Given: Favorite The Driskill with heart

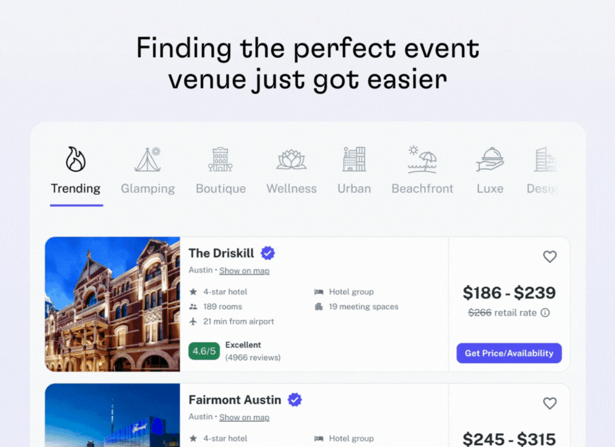Looking at the screenshot, I should coord(550,257).
